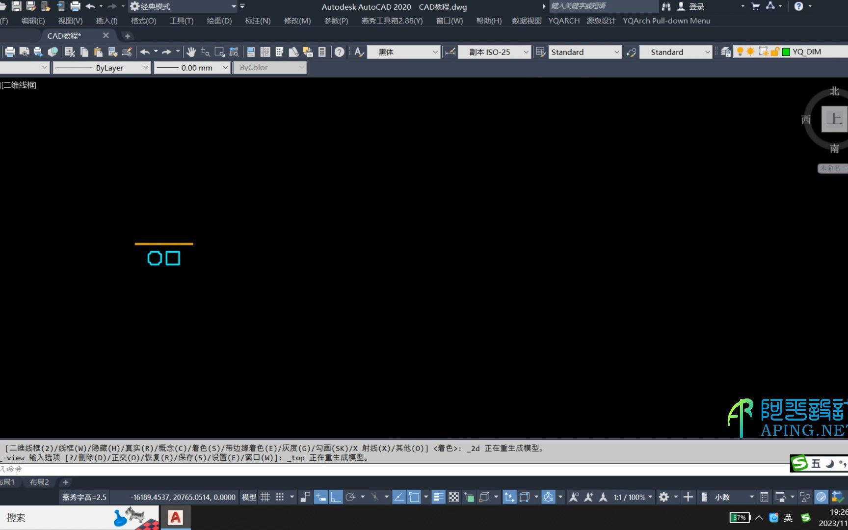The width and height of the screenshot is (848, 530).
Task: Open the DesignCenter icon
Action: [265, 52]
